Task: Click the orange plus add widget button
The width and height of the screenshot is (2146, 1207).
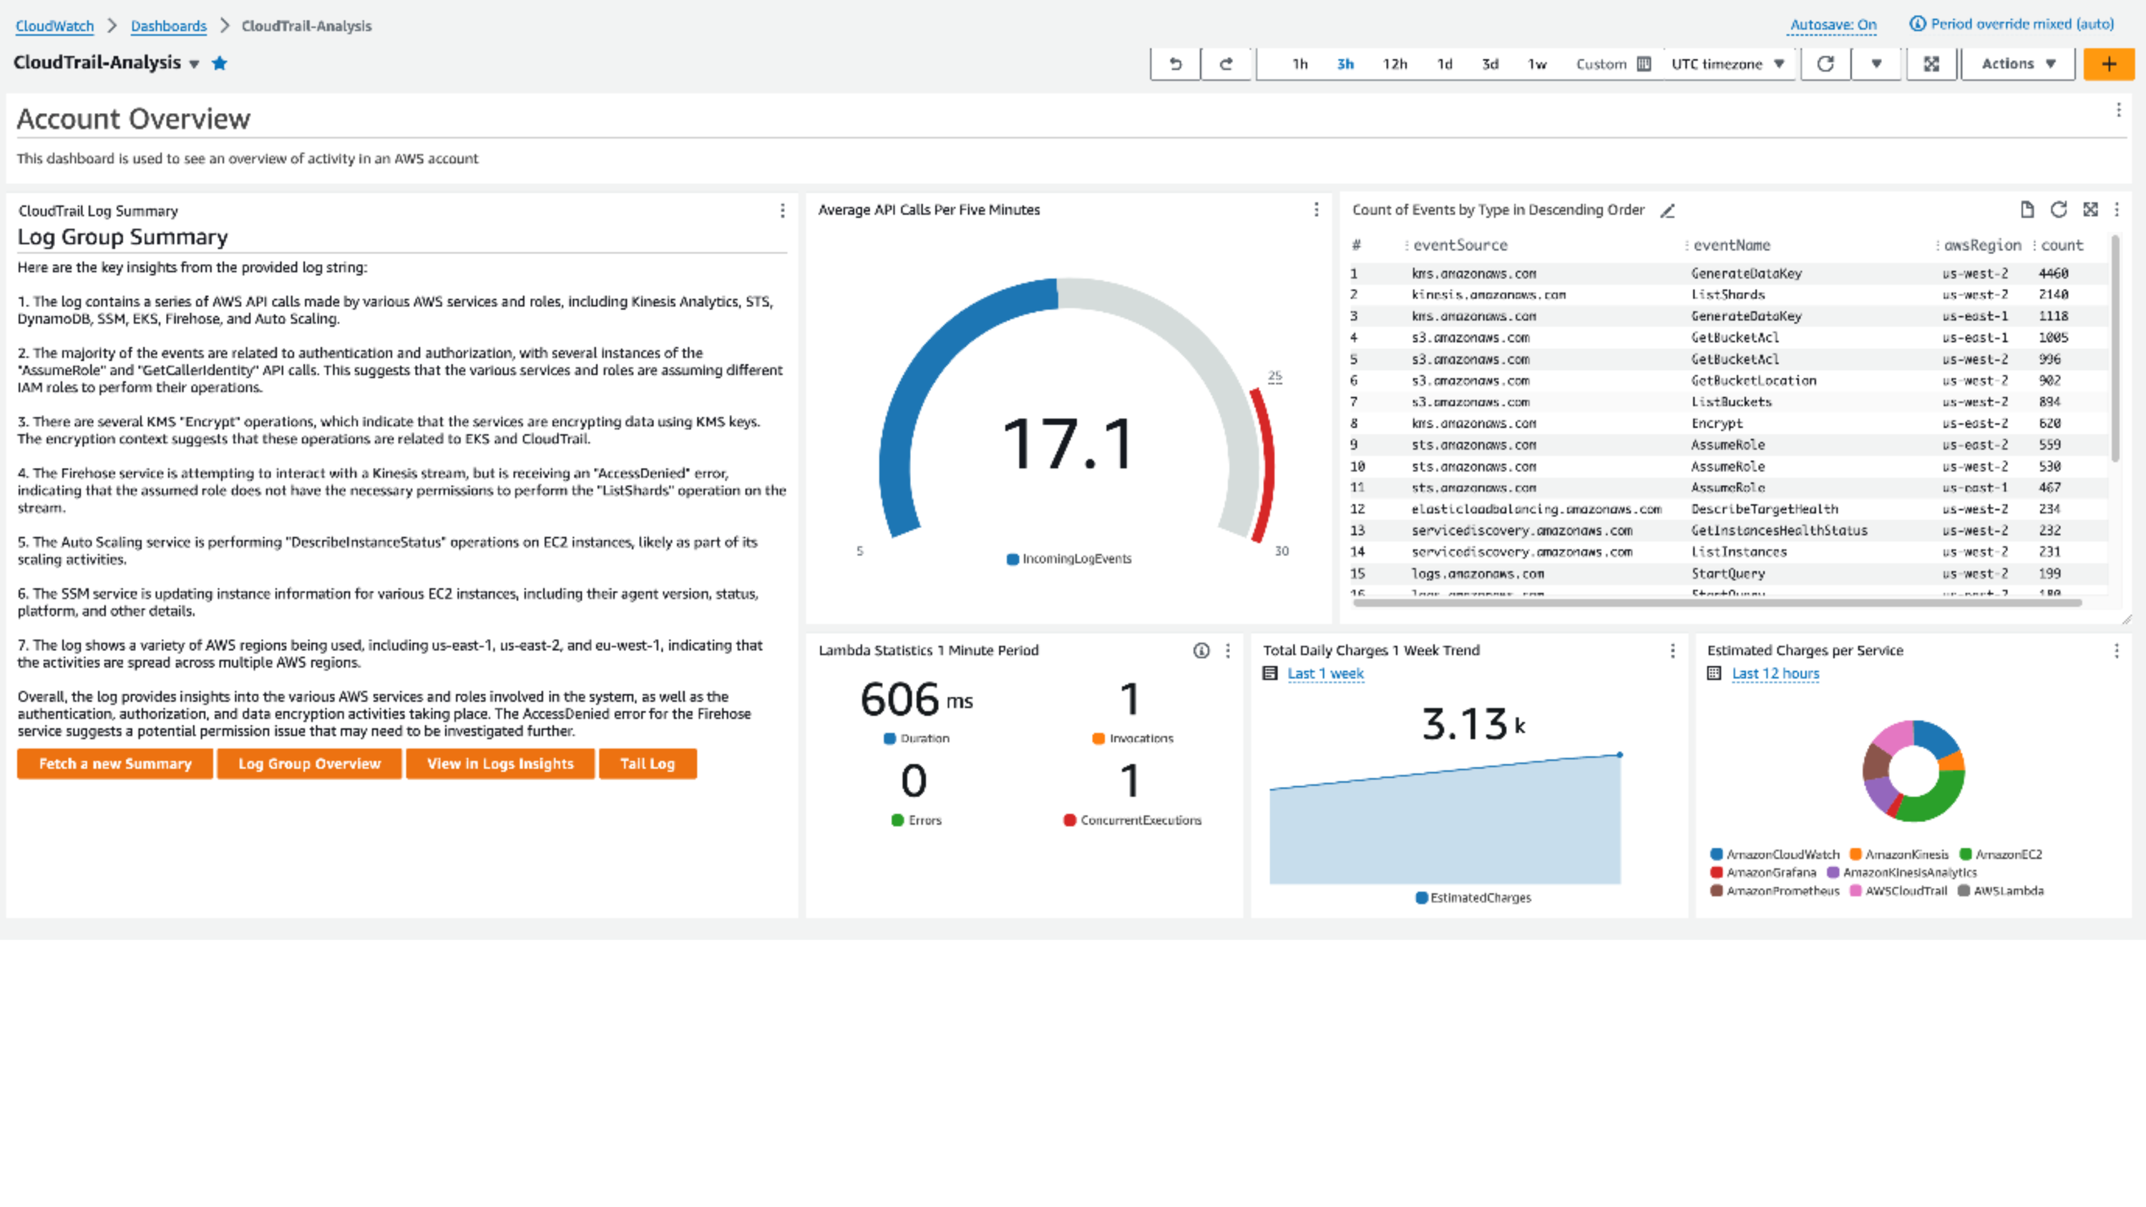Action: click(x=2107, y=64)
